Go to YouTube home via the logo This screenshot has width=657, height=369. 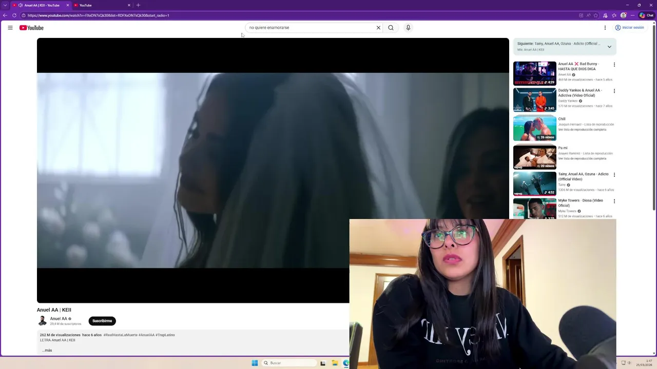(x=31, y=28)
